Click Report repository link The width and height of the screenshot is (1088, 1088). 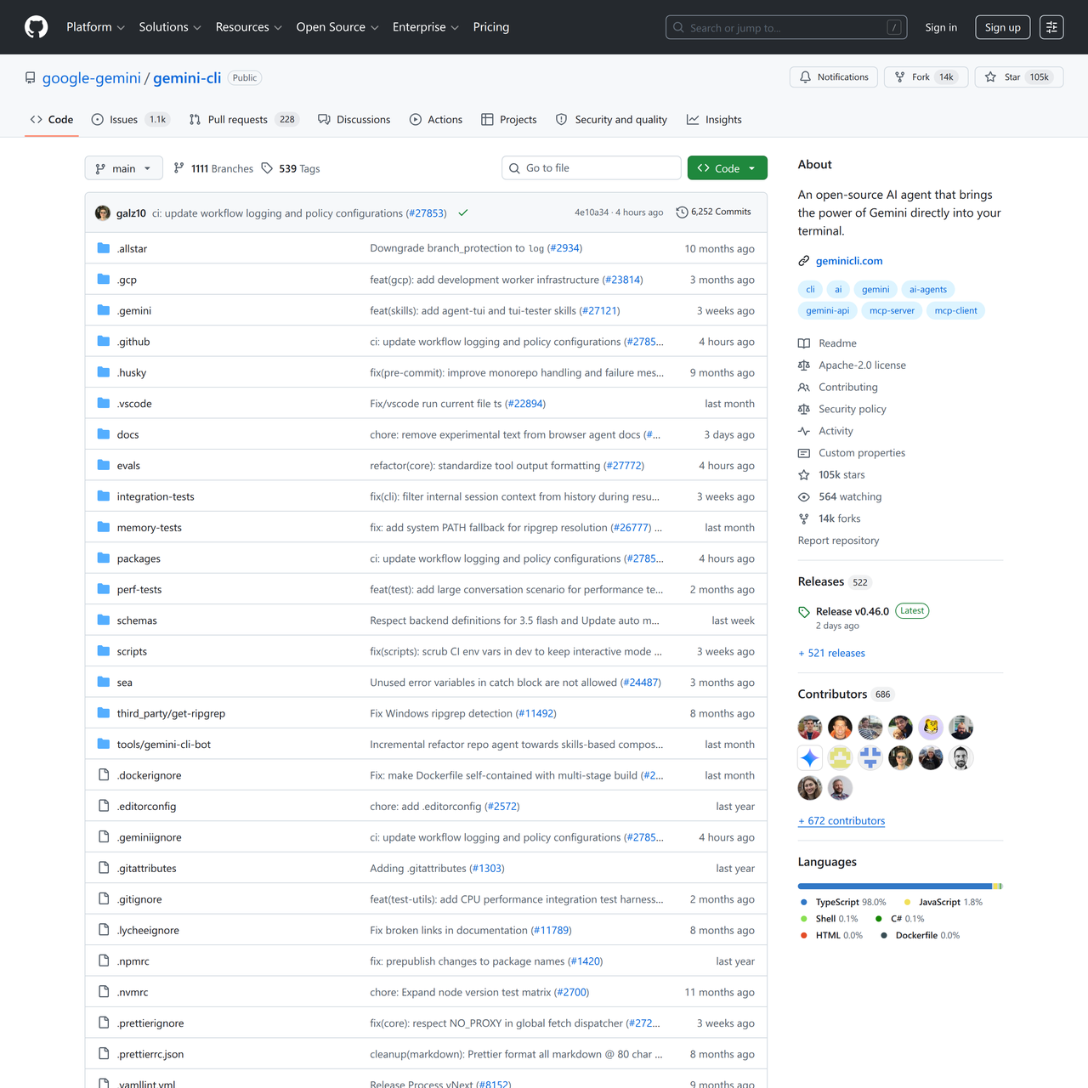(838, 541)
